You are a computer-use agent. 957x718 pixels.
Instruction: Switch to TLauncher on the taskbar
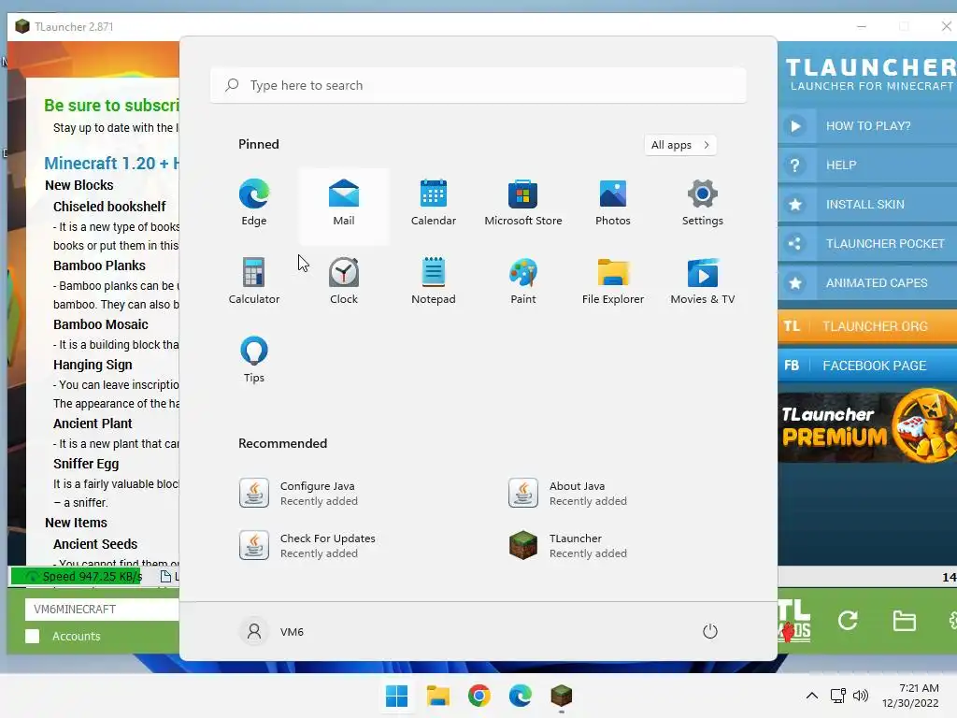click(x=561, y=696)
